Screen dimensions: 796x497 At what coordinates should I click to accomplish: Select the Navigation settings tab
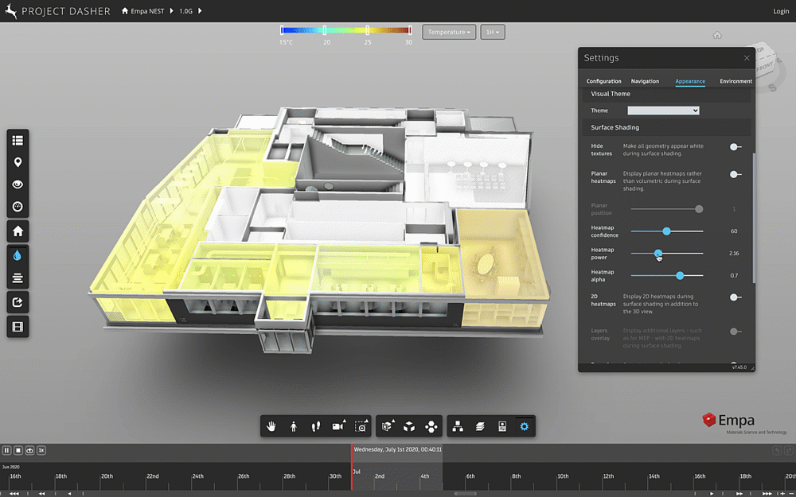click(x=645, y=80)
